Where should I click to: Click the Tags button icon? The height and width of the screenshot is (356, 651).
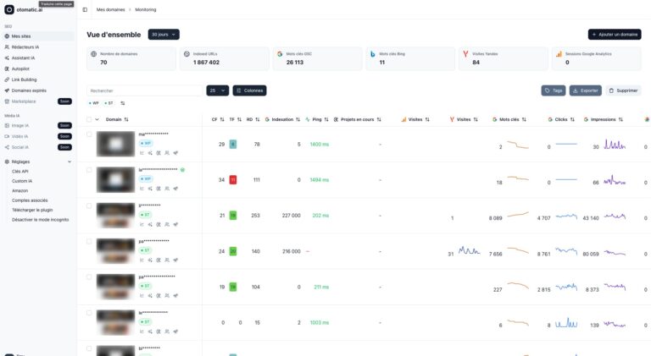(x=548, y=90)
